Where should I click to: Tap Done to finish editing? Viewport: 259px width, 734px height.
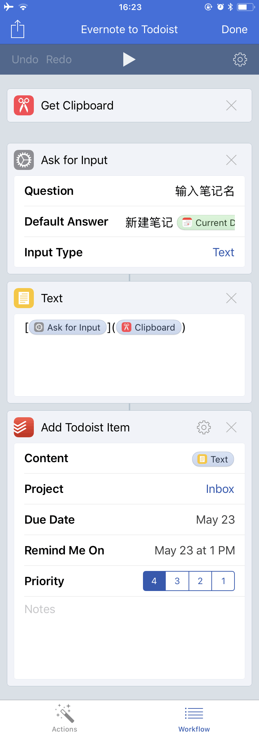click(x=234, y=29)
